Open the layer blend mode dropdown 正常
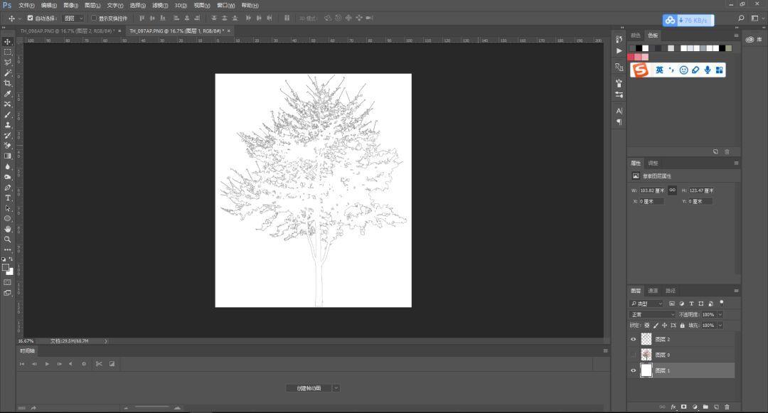Screen dimensions: 768x413 tap(652, 315)
